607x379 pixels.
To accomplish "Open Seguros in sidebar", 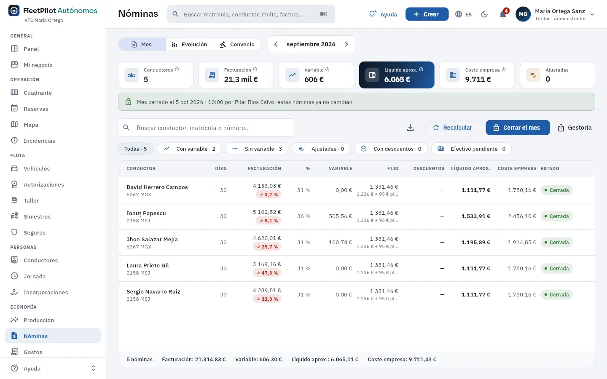I will [x=53, y=232].
